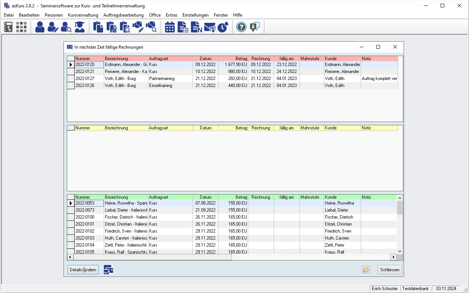The width and height of the screenshot is (469, 293).
Task: Click the tile grid view icon
Action: tap(21, 27)
